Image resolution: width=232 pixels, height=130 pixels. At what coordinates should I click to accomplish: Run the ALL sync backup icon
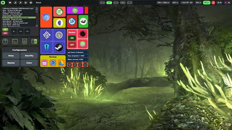click(x=53, y=63)
